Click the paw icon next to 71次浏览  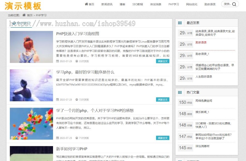pos(77,138)
